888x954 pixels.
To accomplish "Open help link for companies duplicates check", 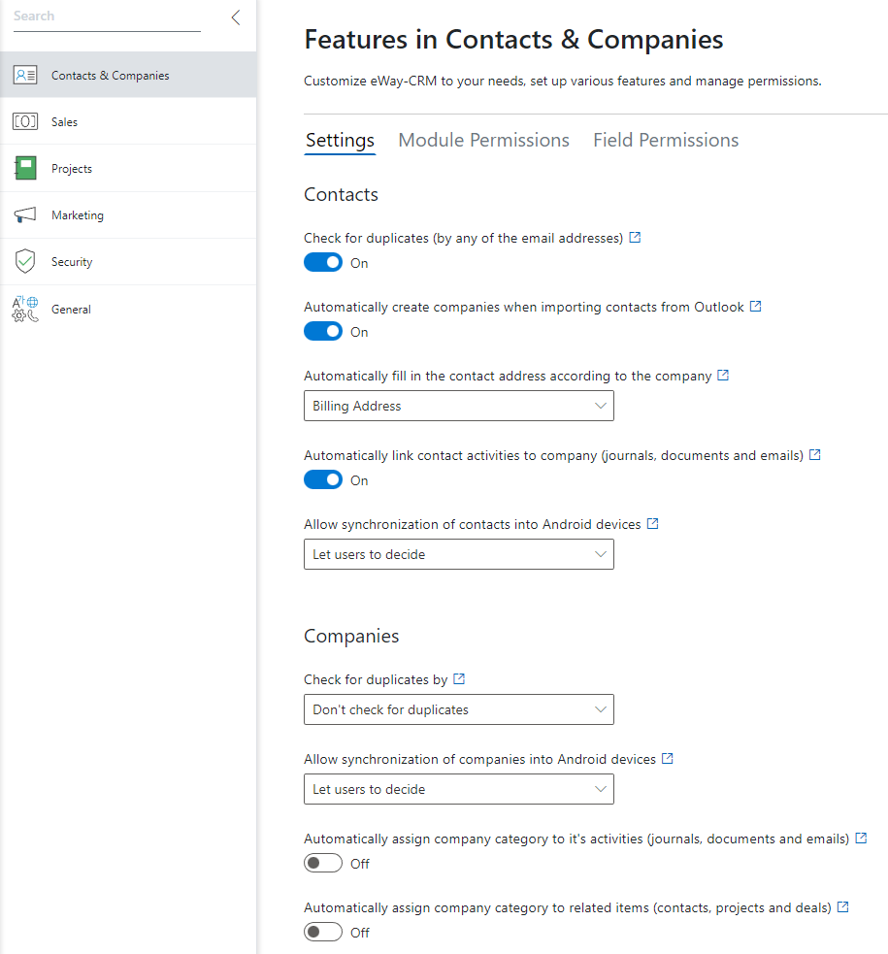I will point(459,679).
